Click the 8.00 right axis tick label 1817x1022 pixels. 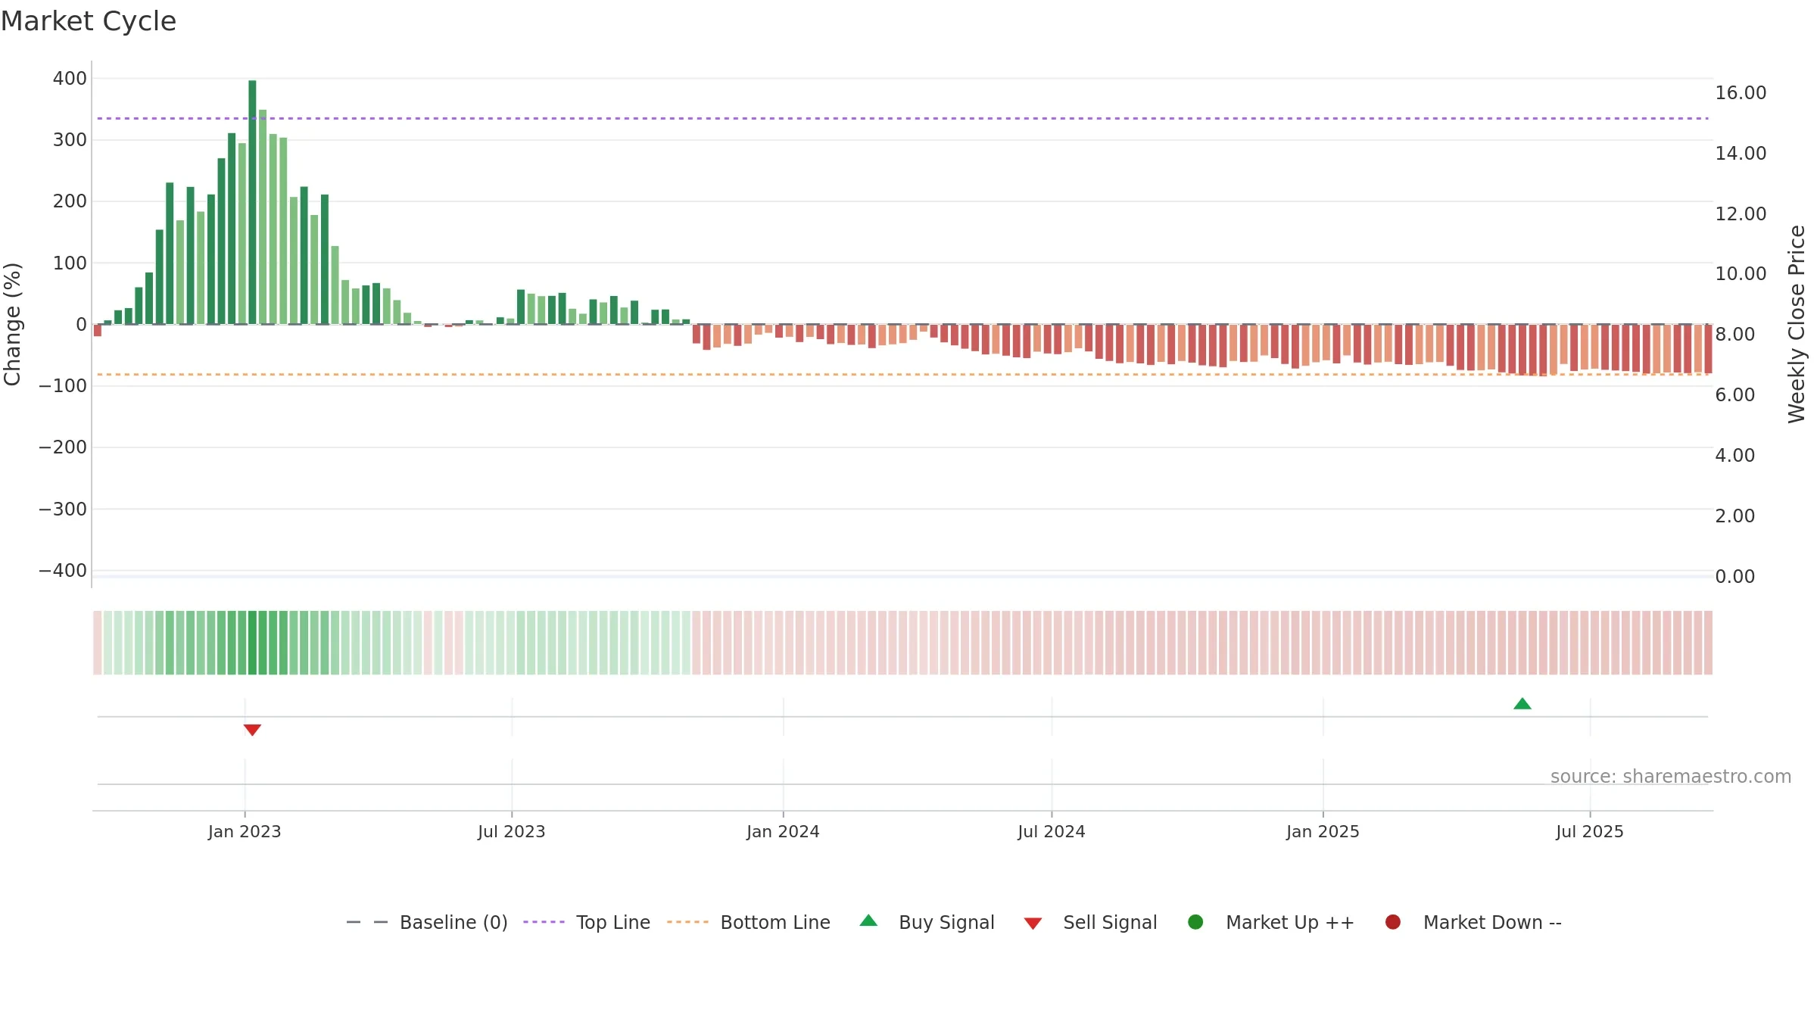(1734, 335)
